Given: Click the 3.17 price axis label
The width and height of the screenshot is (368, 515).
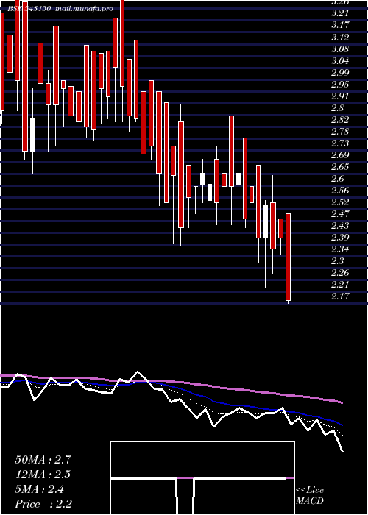Looking at the screenshot, I should tap(340, 25).
